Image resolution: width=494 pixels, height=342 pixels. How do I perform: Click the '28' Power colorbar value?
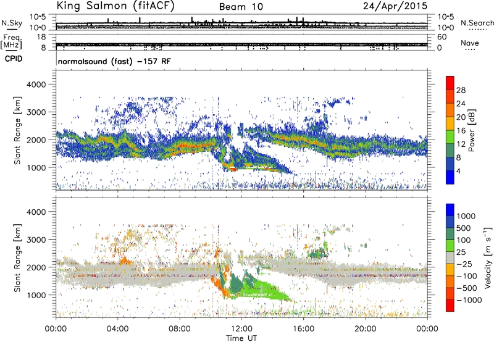(x=461, y=90)
